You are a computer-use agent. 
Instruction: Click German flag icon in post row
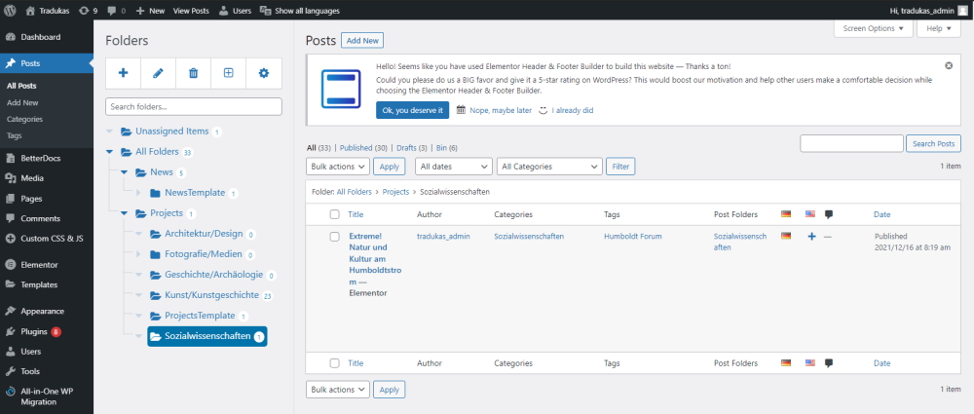click(x=786, y=236)
